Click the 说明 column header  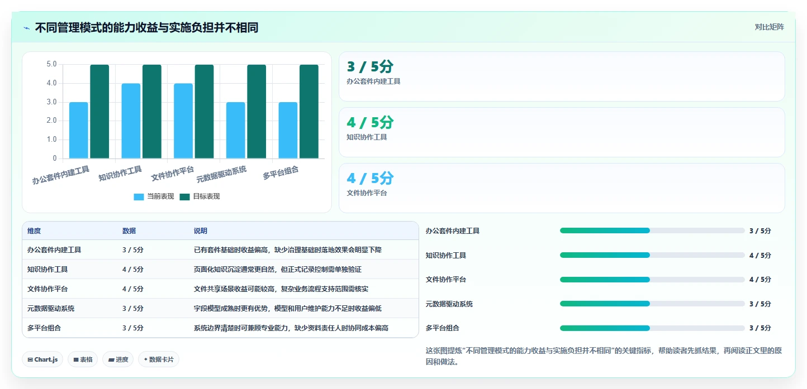201,231
